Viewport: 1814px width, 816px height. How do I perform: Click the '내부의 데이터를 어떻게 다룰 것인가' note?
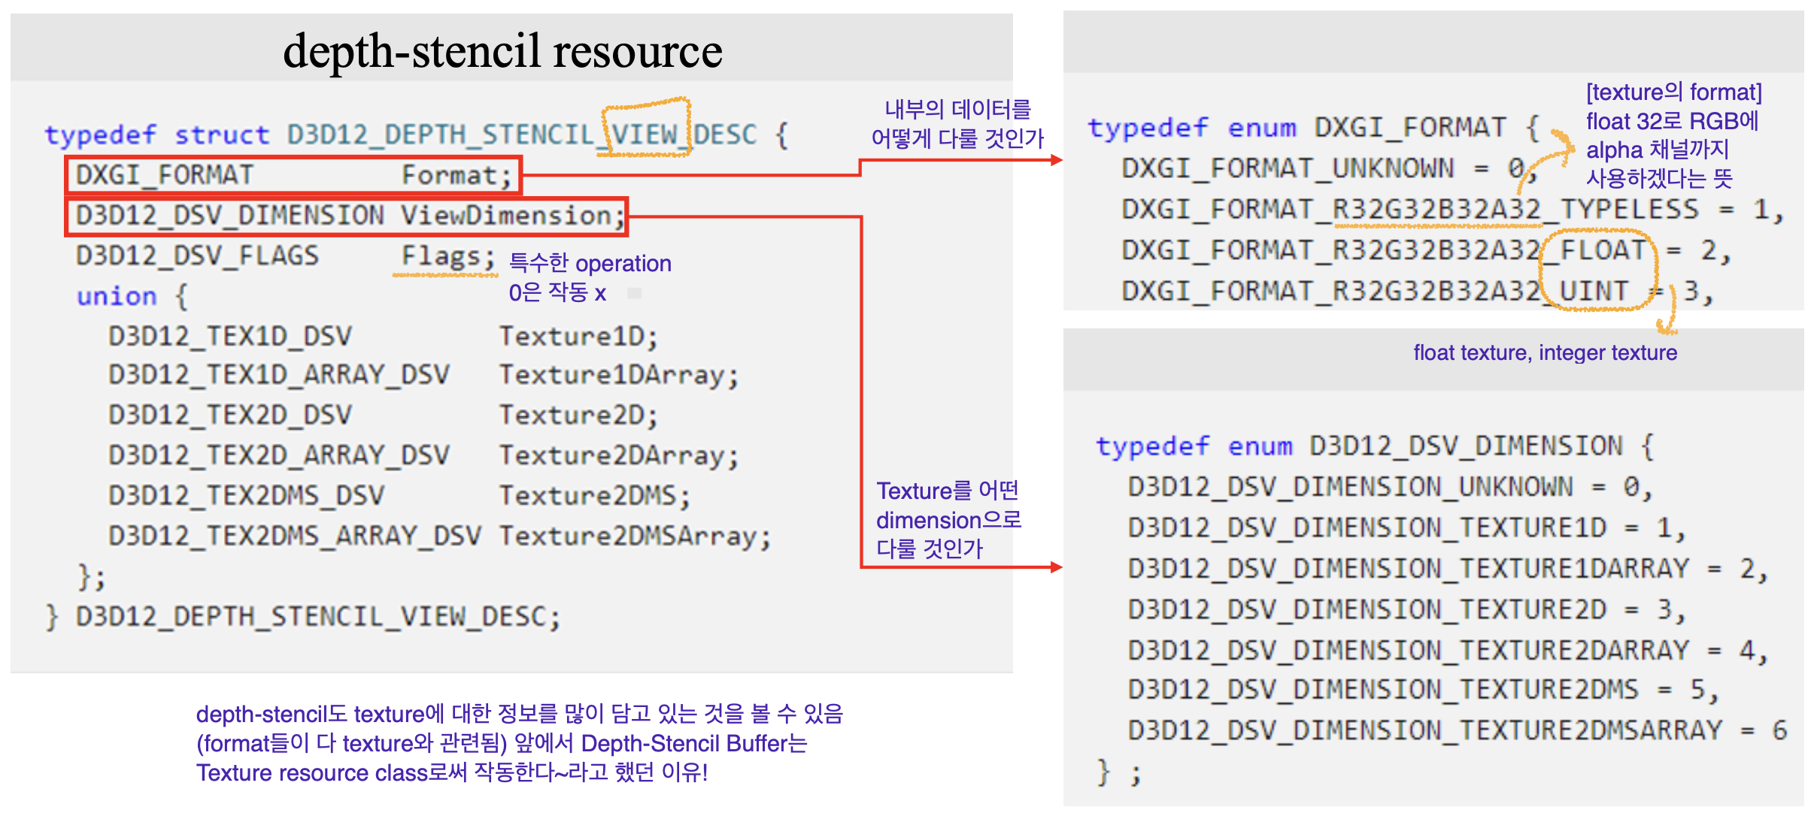pos(957,124)
